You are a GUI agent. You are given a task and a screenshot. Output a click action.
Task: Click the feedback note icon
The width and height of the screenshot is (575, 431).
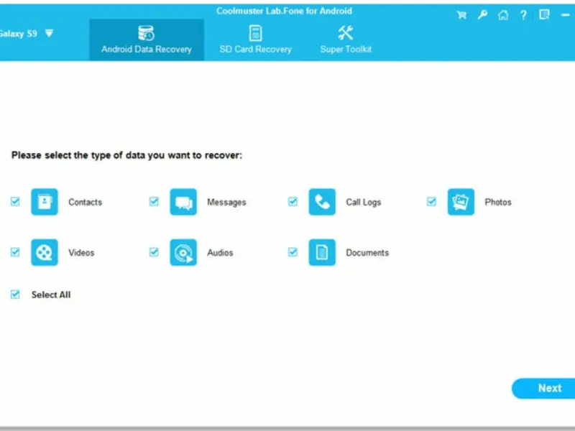(x=544, y=14)
